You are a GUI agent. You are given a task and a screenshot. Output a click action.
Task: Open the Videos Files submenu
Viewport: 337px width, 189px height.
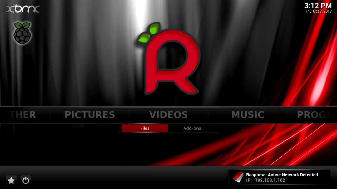(x=145, y=128)
